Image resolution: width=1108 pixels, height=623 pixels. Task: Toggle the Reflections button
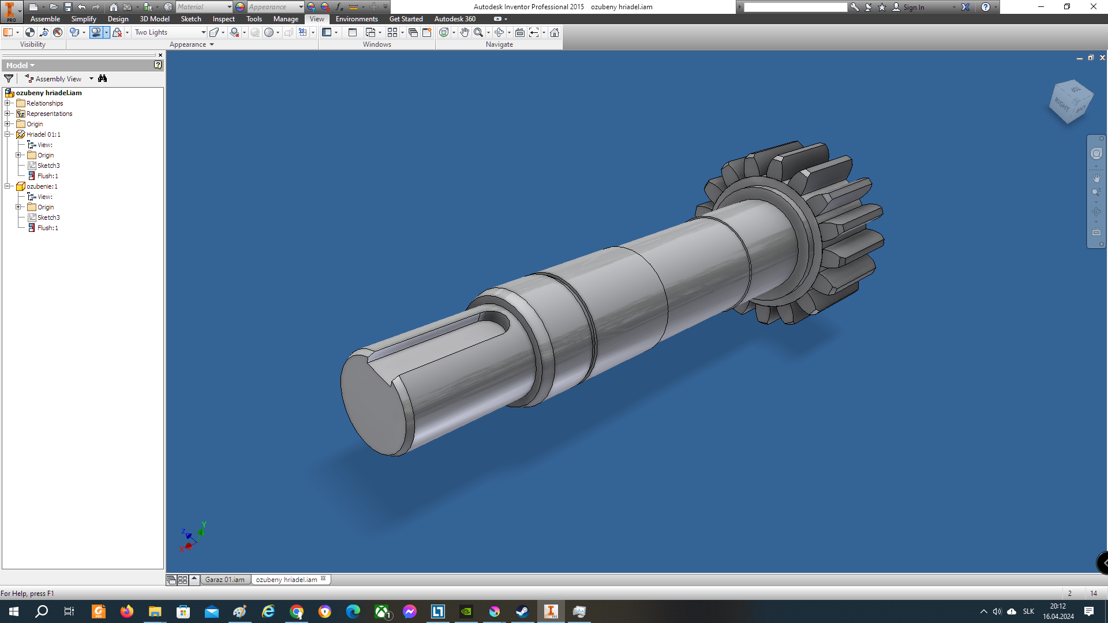click(117, 32)
